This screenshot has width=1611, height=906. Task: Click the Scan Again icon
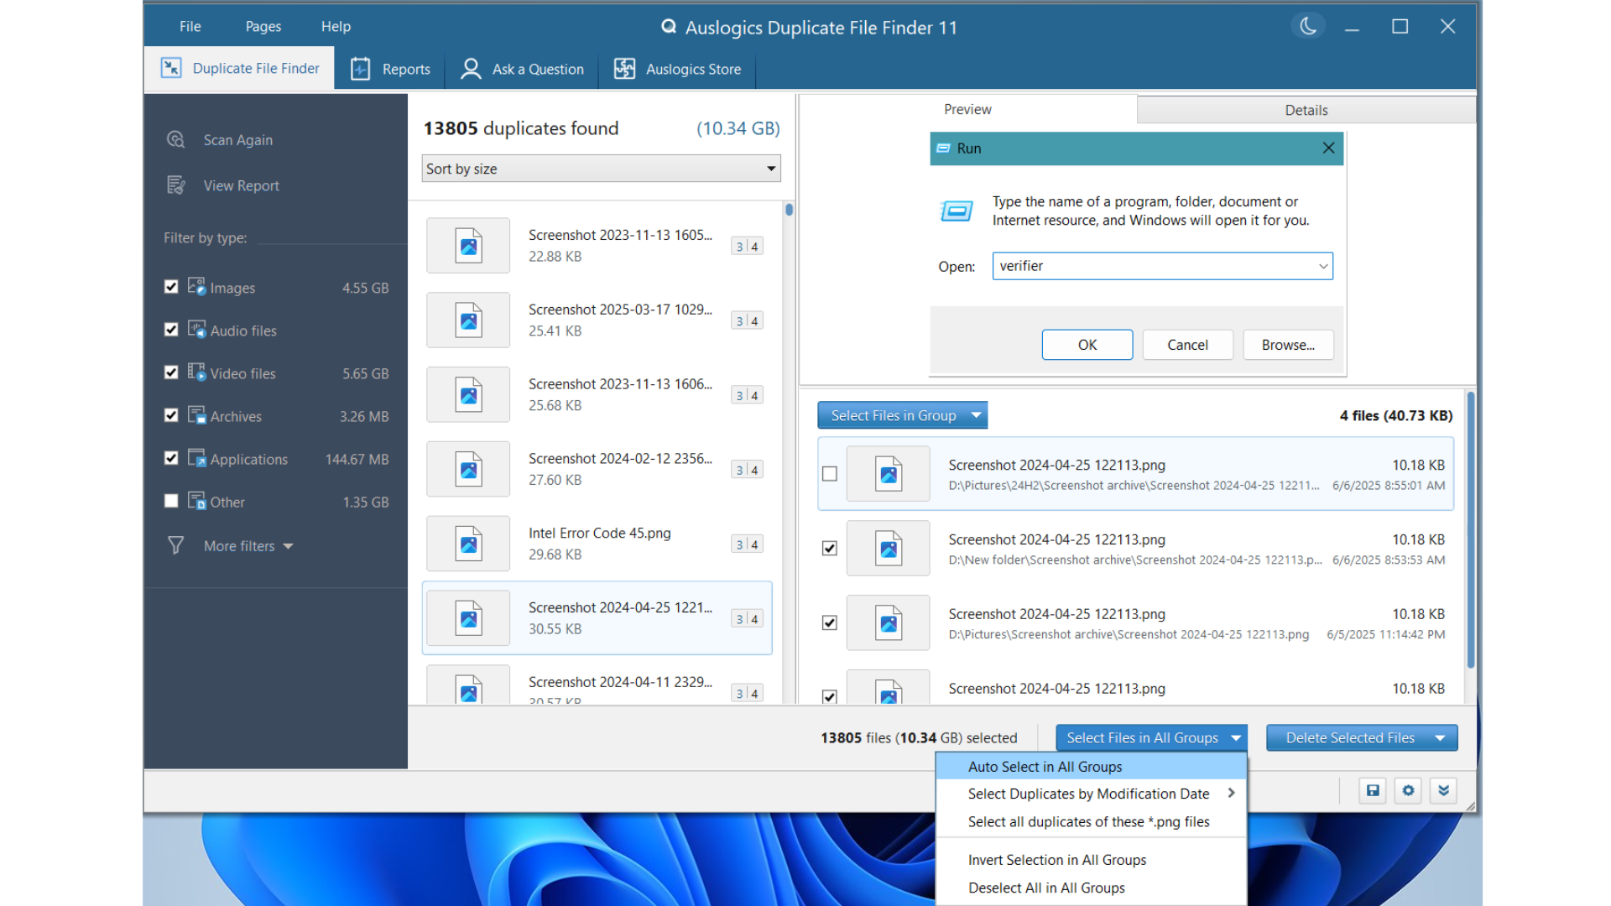point(175,139)
